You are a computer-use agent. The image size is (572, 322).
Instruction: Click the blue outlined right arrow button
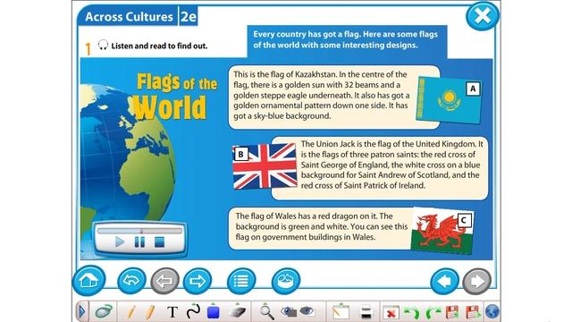(197, 281)
